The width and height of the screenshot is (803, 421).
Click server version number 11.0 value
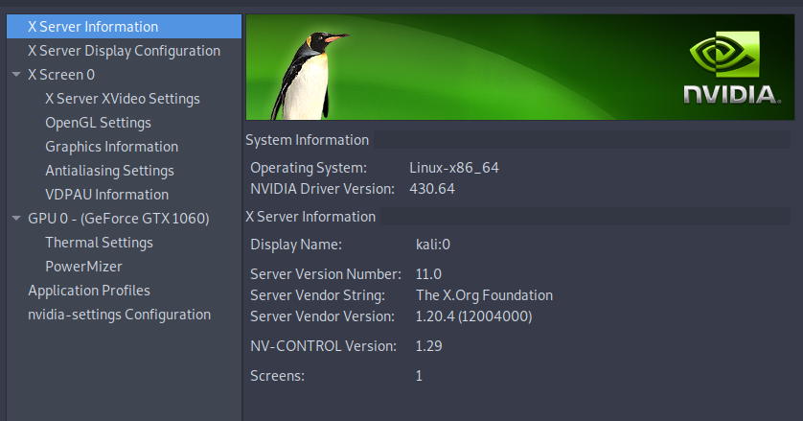[428, 274]
